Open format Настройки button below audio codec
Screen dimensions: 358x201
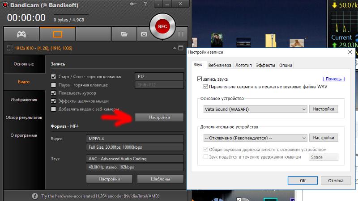pyautogui.click(x=109, y=179)
